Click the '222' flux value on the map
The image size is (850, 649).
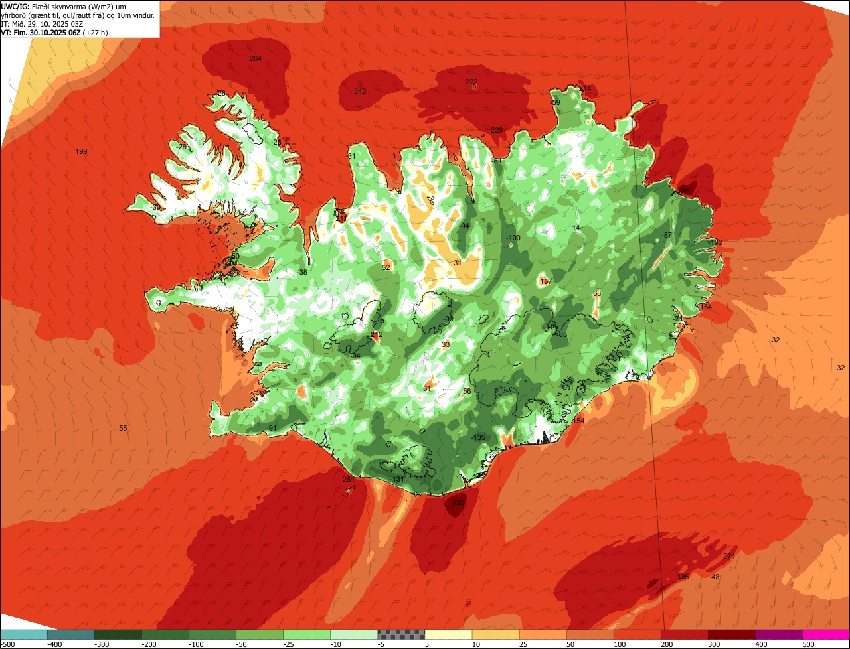pyautogui.click(x=471, y=82)
